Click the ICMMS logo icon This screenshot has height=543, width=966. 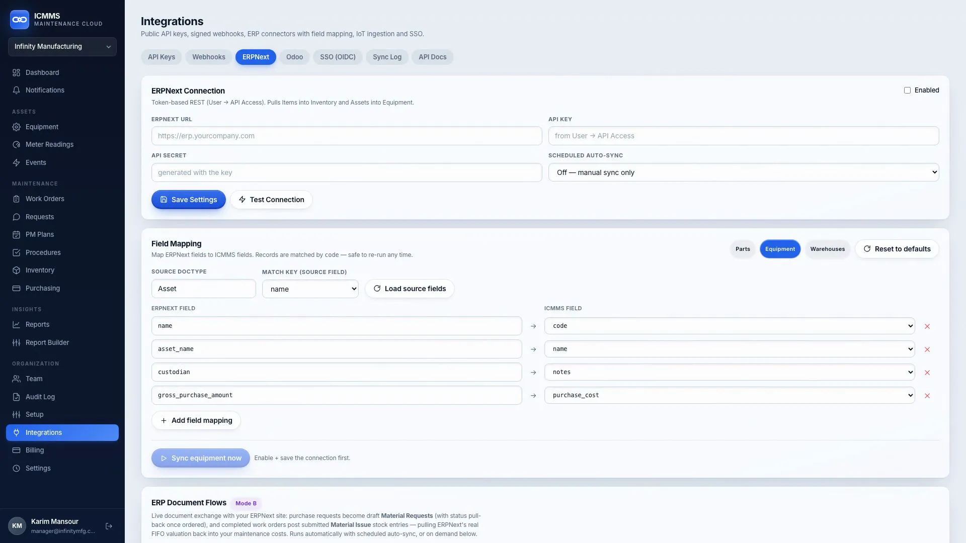click(20, 20)
